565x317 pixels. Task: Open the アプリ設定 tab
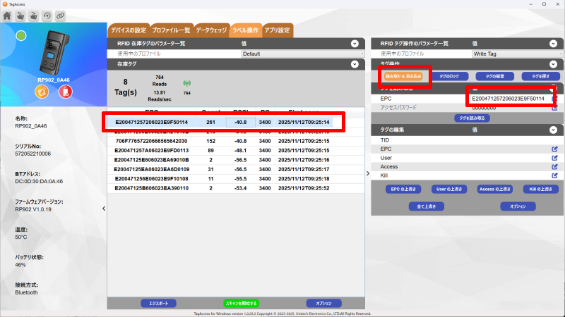pos(277,30)
